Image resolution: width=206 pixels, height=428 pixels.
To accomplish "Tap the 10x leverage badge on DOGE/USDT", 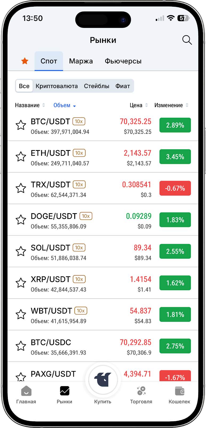I will tap(86, 216).
